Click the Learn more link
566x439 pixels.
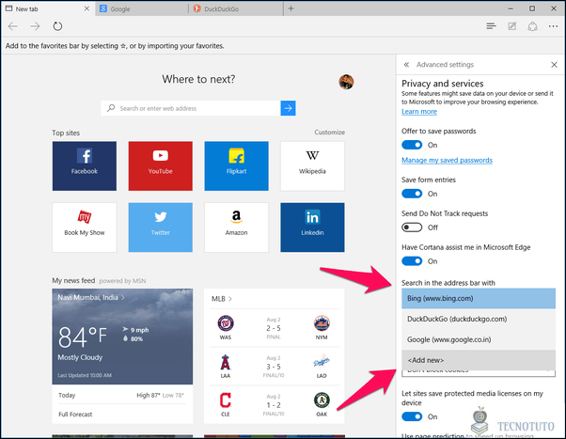419,112
